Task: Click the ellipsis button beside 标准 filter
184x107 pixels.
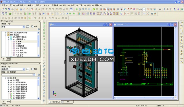Action: pyautogui.click(x=28, y=27)
